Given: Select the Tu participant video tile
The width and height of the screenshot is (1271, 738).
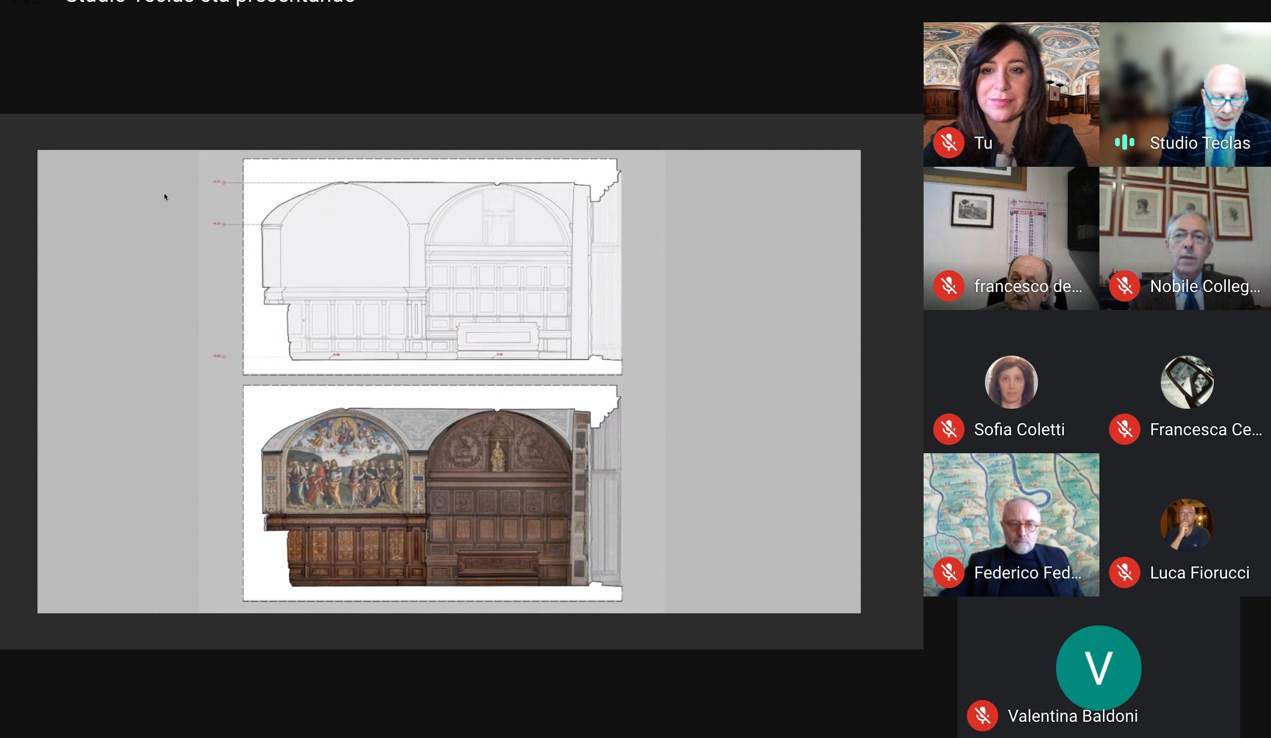Looking at the screenshot, I should pos(1012,95).
